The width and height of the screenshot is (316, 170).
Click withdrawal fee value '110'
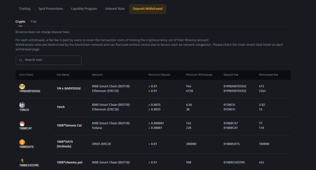[x=261, y=128]
